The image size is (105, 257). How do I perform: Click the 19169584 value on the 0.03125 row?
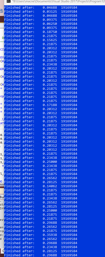69,11
